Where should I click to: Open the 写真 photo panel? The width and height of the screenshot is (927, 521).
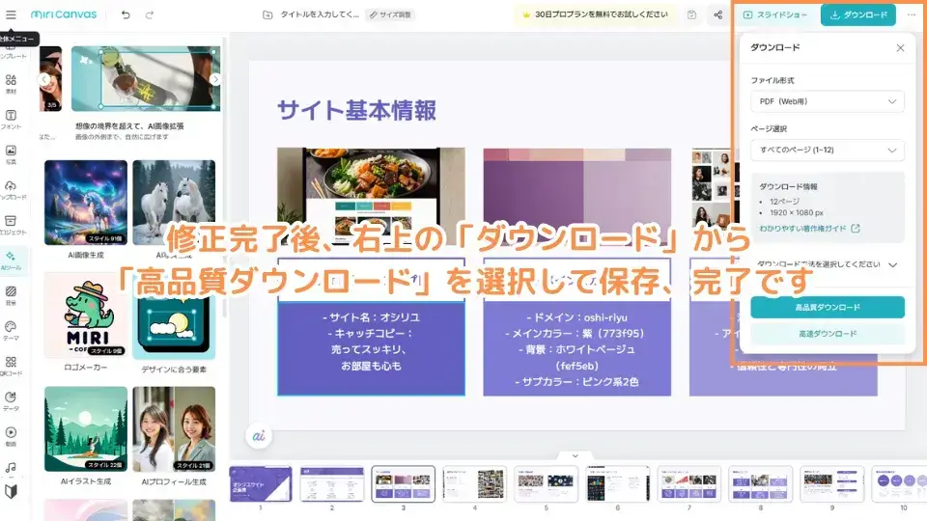point(11,154)
